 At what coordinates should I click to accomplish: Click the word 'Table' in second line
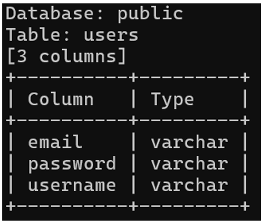pyautogui.click(x=35, y=34)
